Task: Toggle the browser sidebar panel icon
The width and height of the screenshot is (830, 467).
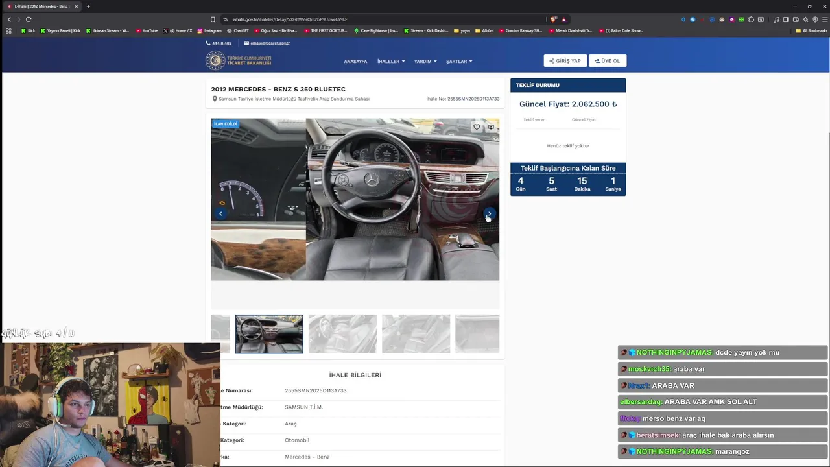Action: click(x=786, y=19)
